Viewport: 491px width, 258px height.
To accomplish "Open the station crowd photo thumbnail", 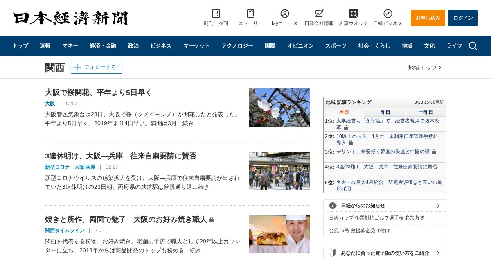I will coord(279,171).
